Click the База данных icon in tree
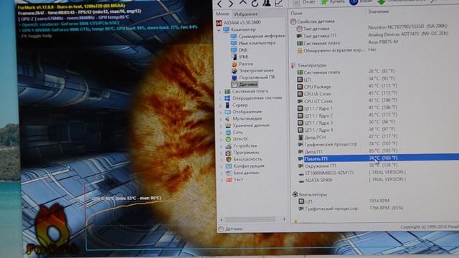This screenshot has height=258, width=459. coord(229,173)
